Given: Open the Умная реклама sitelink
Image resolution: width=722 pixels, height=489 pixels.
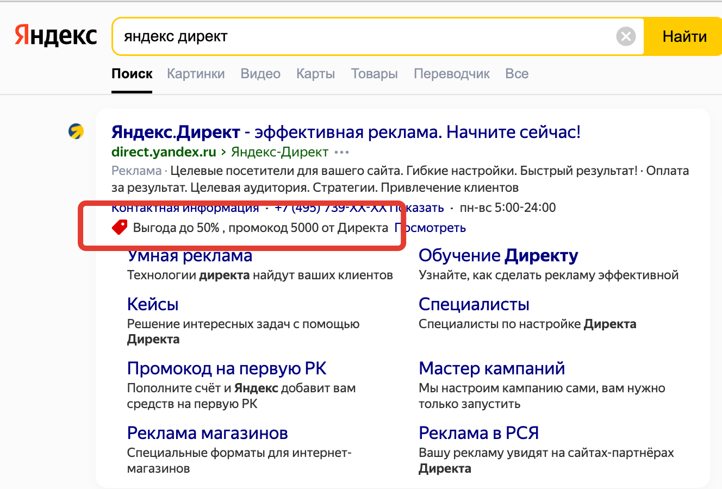Looking at the screenshot, I should [190, 255].
